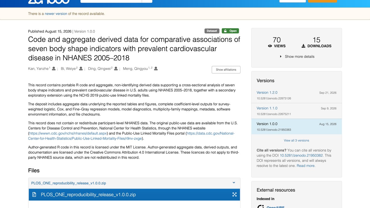Image resolution: width=370 pixels, height=208 pixels.
Task: Open author Meng, Qingyou's name link
Action: point(136,69)
